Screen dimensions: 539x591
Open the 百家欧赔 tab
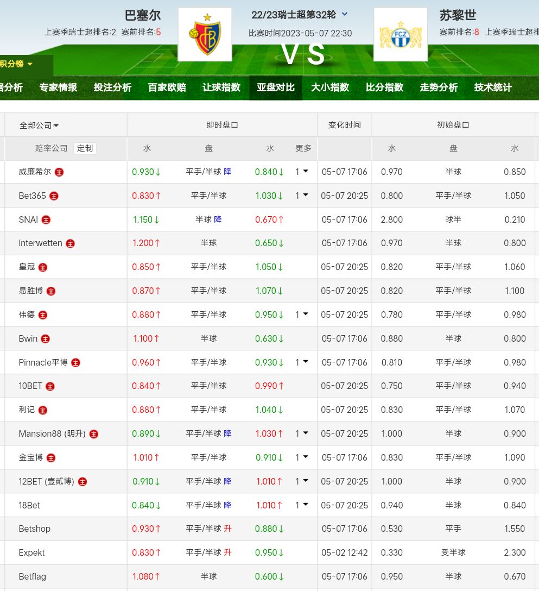coord(167,87)
